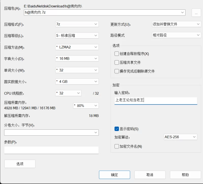This screenshot has width=203, height=184.
Task: Open the 字典大小 '16 MB' dropdown
Action: click(77, 59)
